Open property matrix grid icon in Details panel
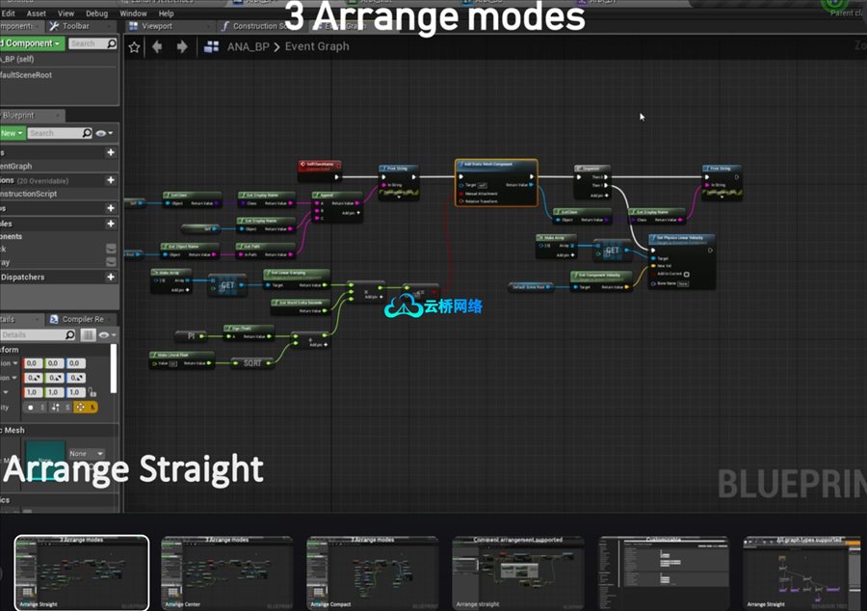This screenshot has width=867, height=611. tap(88, 334)
